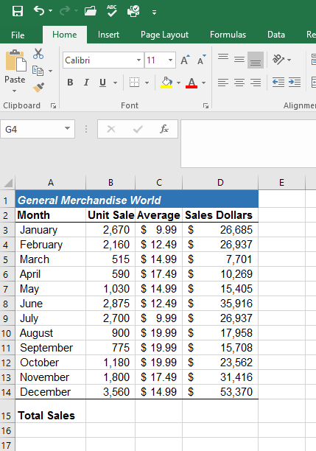
Task: Select the Format Painter brush icon
Action: point(38,87)
